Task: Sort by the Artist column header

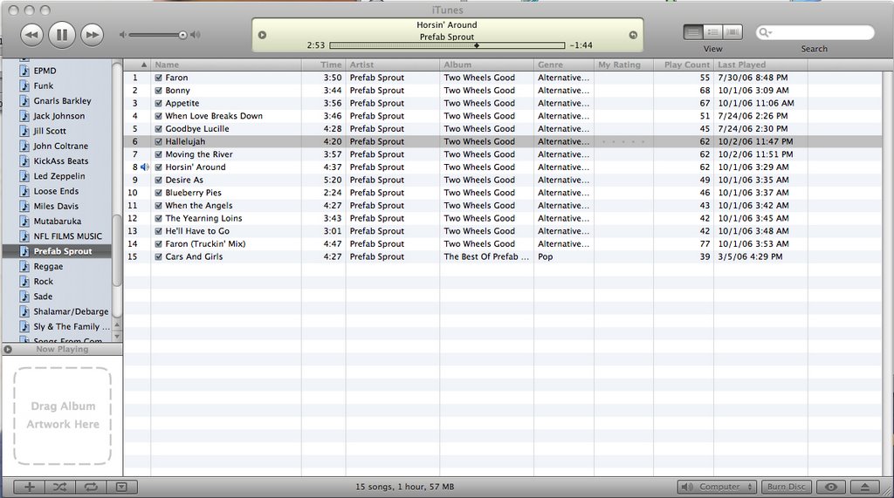Action: (392, 65)
